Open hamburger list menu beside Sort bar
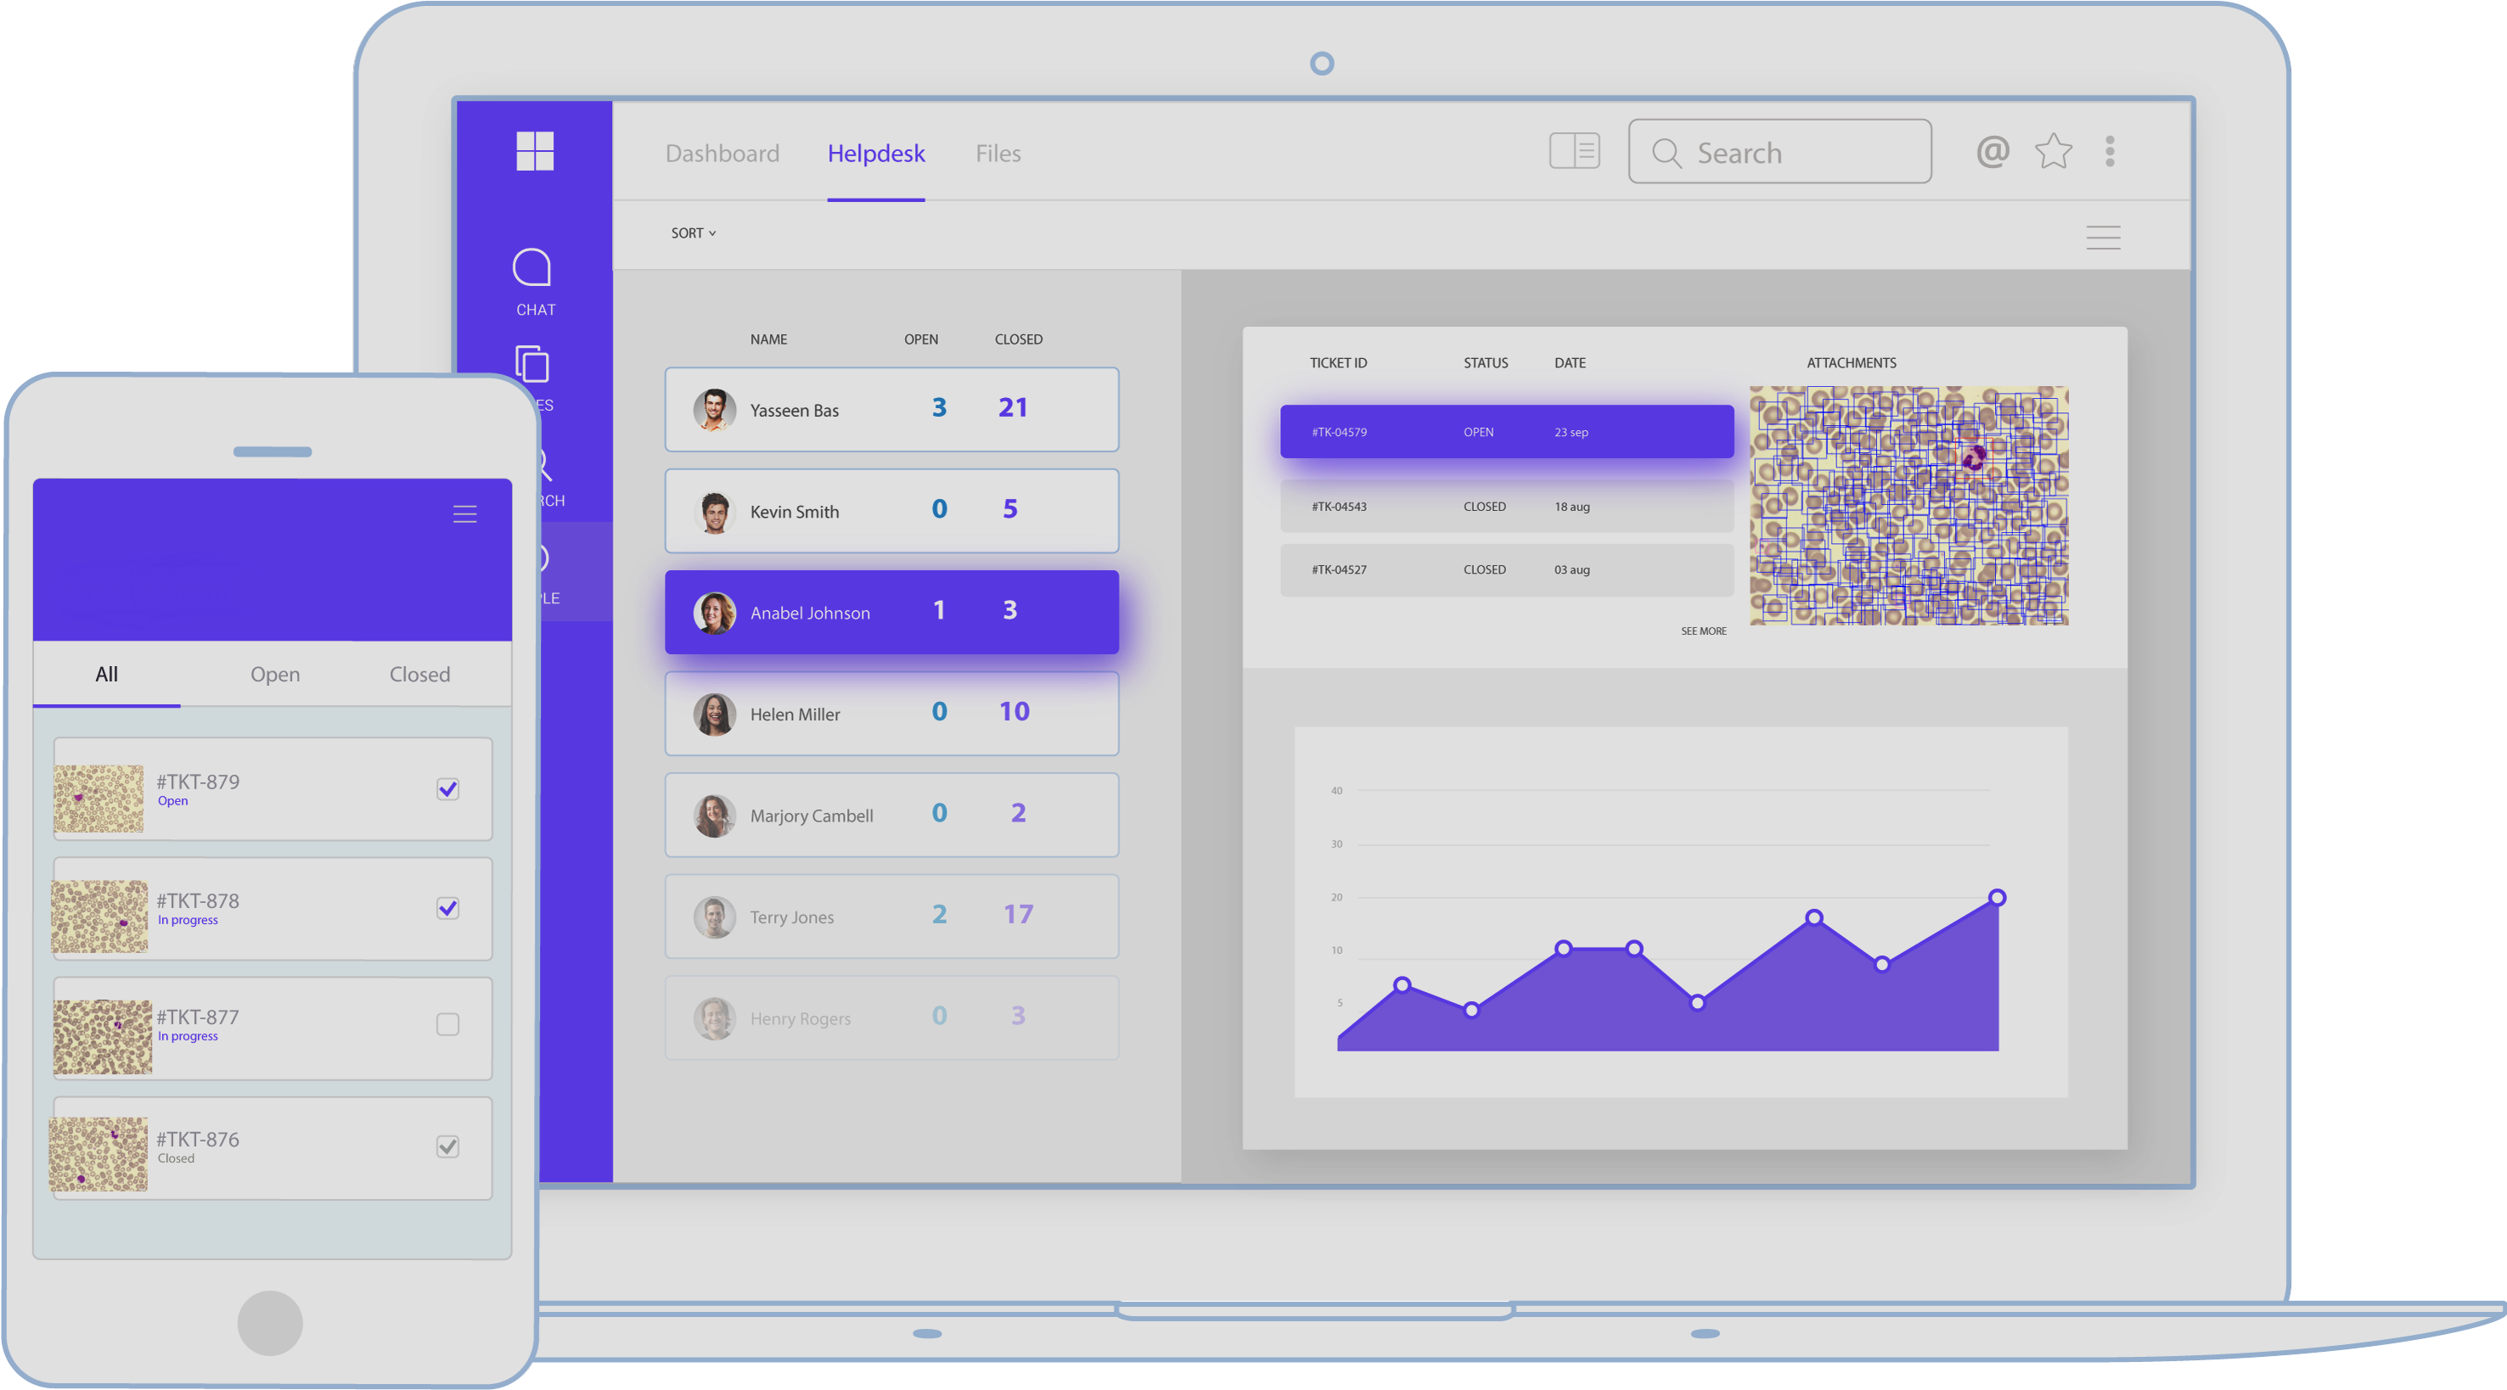This screenshot has width=2507, height=1390. (2102, 238)
